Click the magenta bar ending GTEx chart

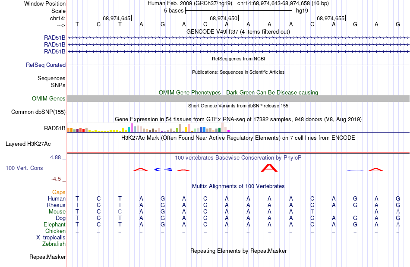tap(229, 131)
